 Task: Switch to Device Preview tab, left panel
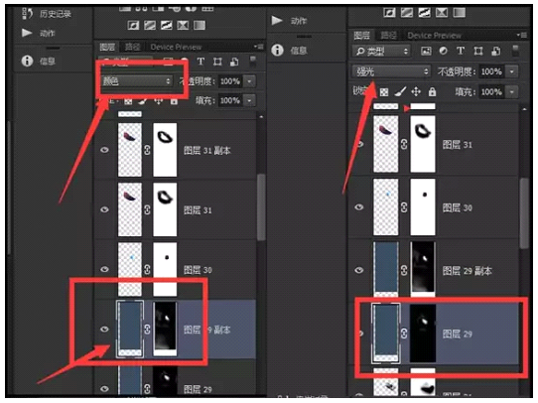(x=176, y=47)
